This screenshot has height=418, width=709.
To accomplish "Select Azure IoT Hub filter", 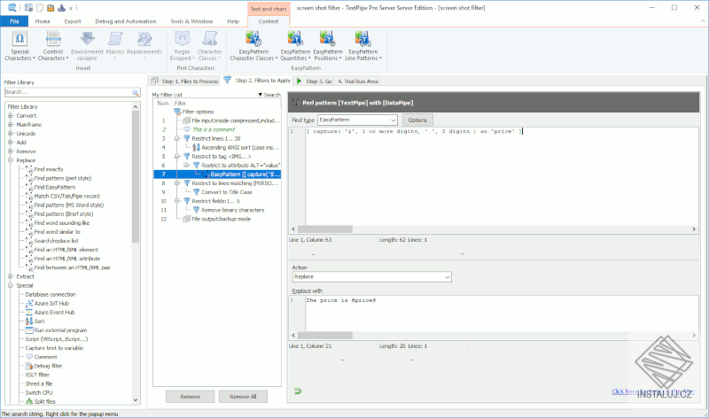I will [47, 303].
